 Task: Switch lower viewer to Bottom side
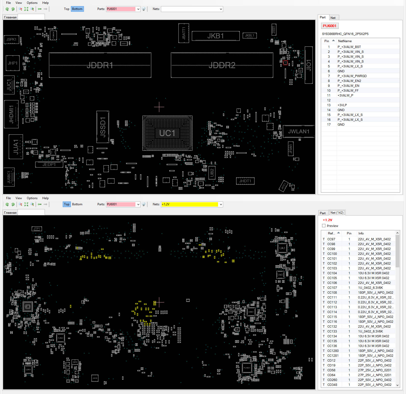[77, 204]
